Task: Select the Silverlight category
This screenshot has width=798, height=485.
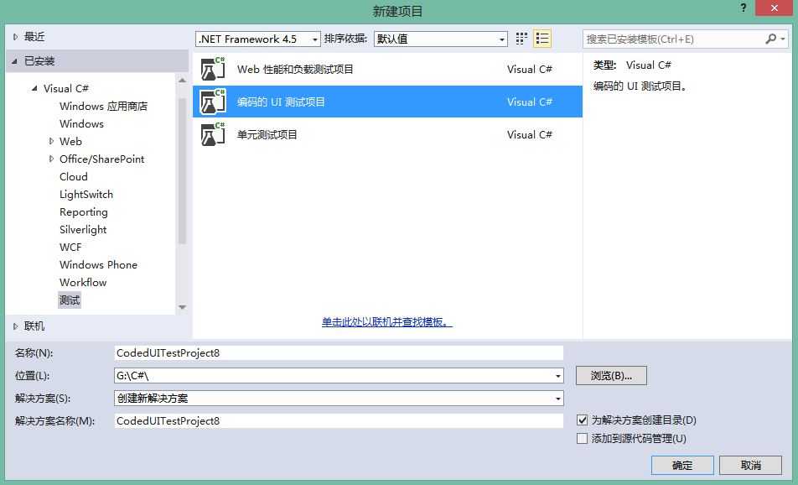Action: tap(83, 229)
